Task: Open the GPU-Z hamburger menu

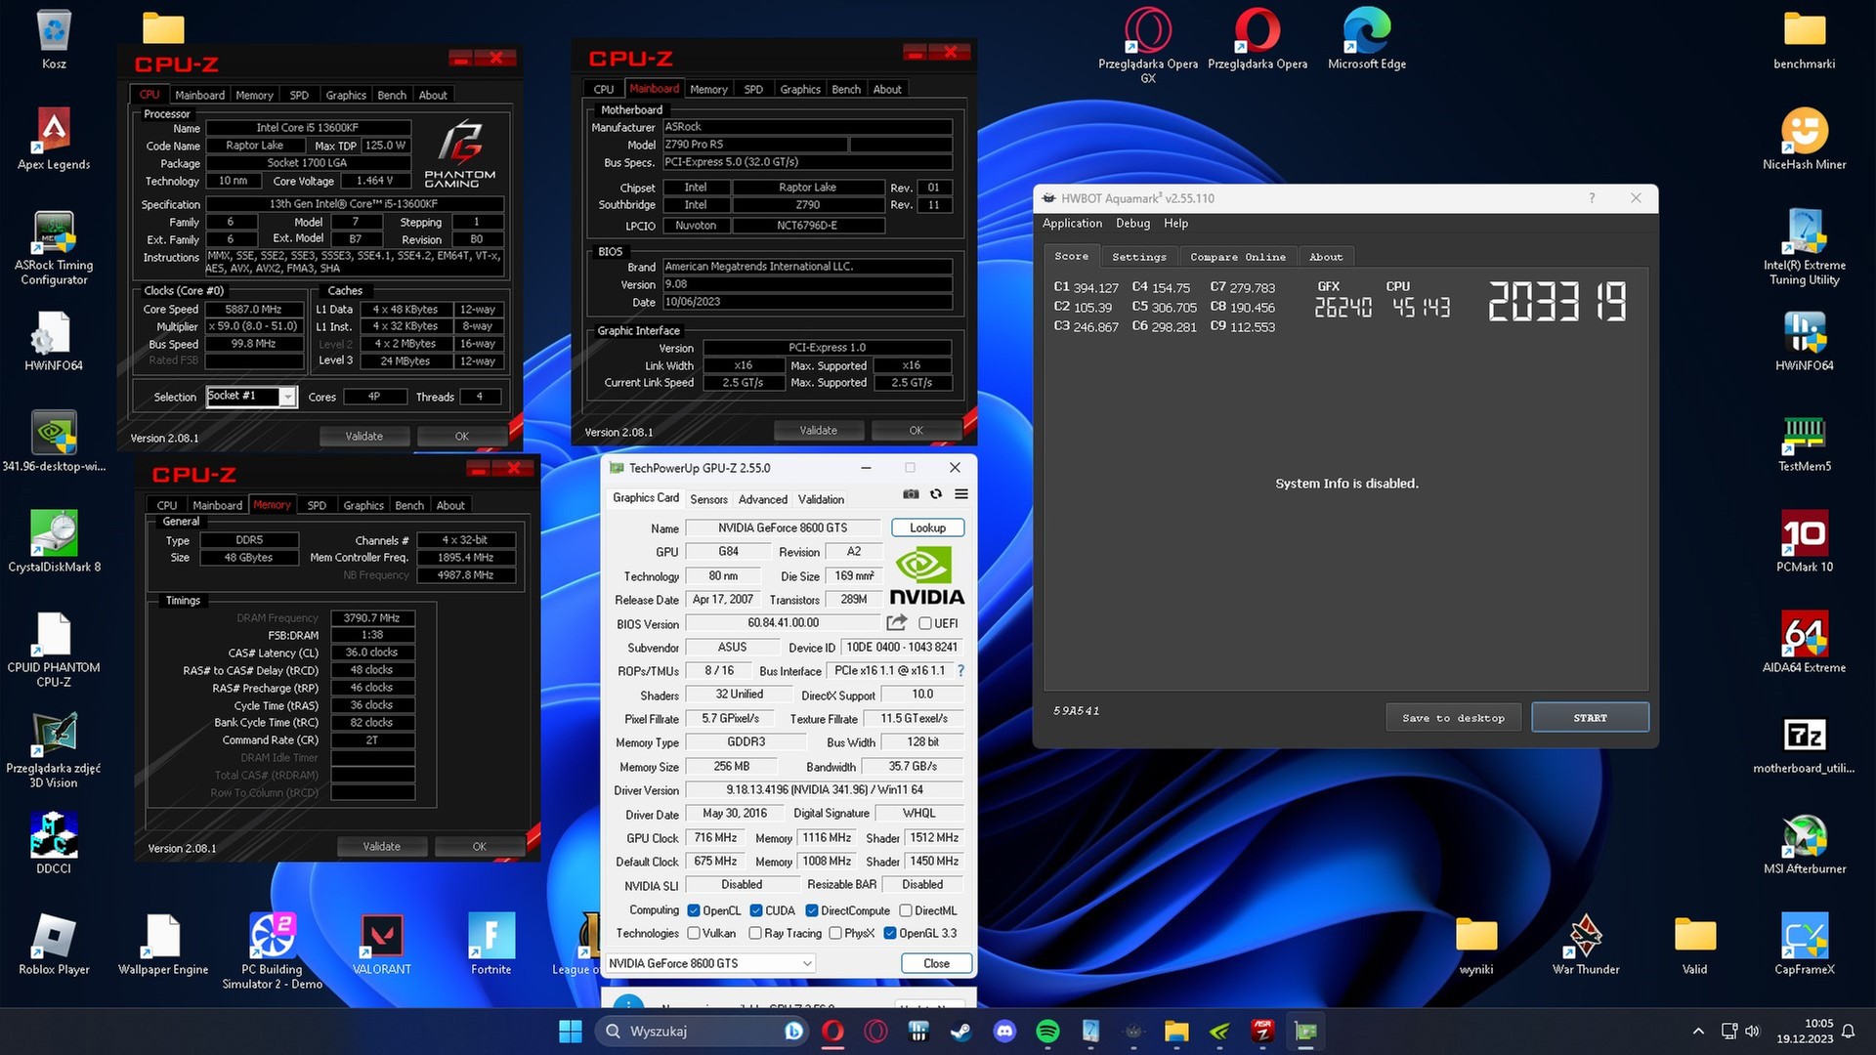Action: (x=961, y=494)
